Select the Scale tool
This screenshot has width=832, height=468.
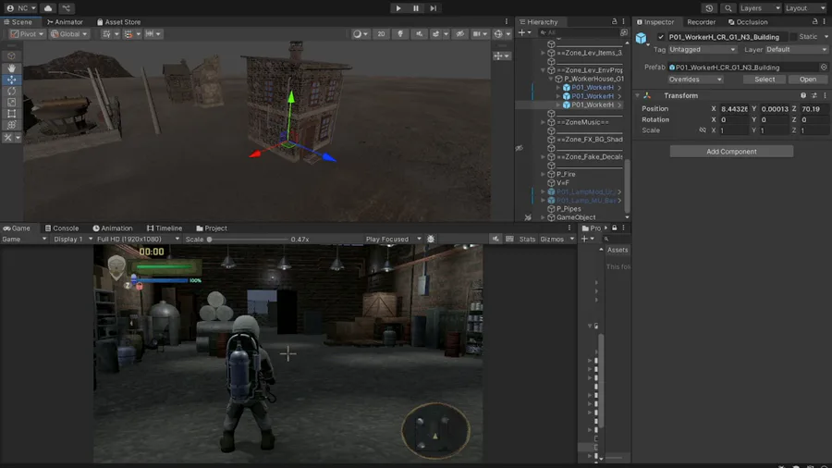[12, 102]
